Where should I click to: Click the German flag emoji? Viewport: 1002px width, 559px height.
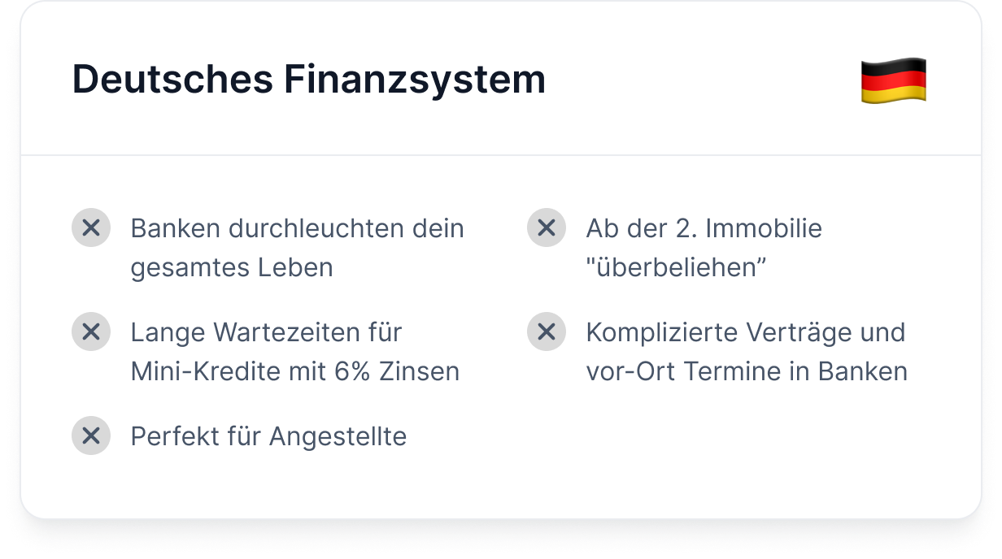pyautogui.click(x=894, y=80)
